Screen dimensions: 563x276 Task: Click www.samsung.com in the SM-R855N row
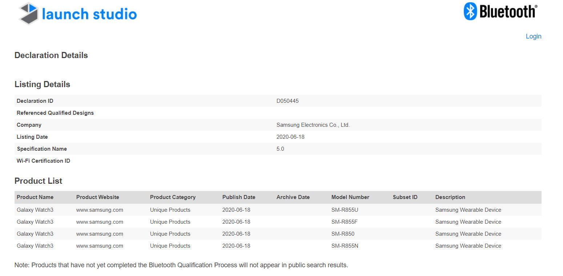pyautogui.click(x=100, y=246)
